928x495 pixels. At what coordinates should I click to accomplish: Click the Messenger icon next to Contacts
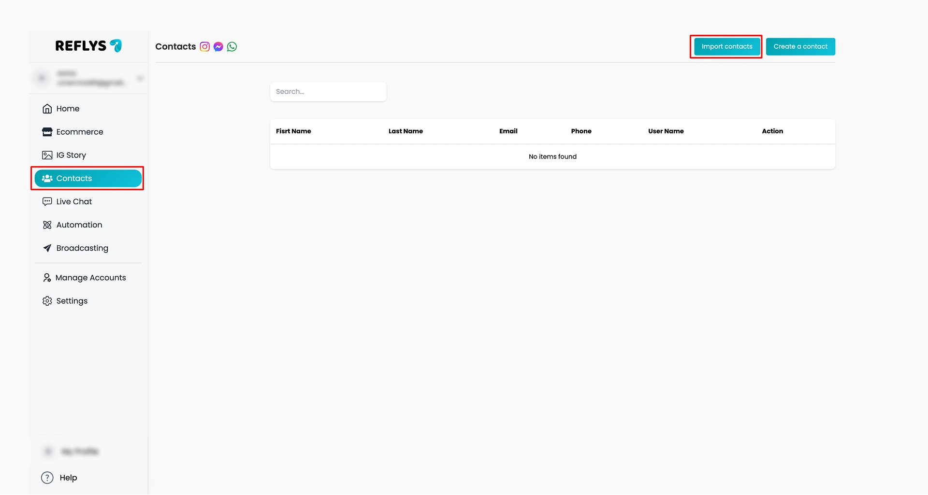click(x=218, y=47)
